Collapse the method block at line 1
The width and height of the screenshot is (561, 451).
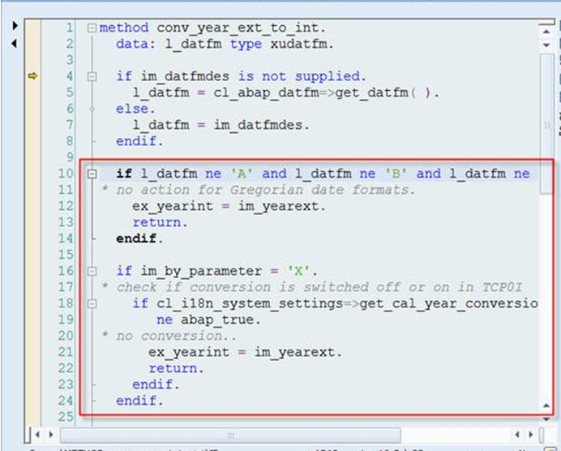[x=92, y=28]
